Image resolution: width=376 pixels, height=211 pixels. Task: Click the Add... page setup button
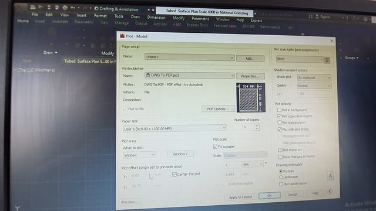[x=250, y=59]
